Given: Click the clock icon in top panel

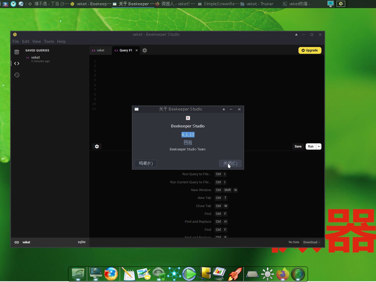Looking at the screenshot, I should coord(13,4).
